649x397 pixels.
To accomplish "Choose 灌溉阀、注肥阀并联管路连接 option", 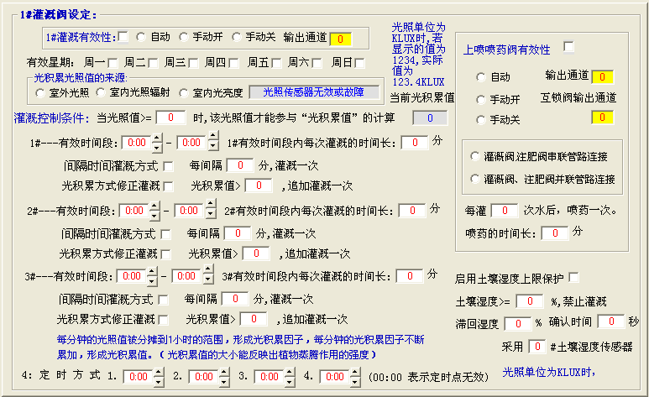I will click(x=475, y=179).
